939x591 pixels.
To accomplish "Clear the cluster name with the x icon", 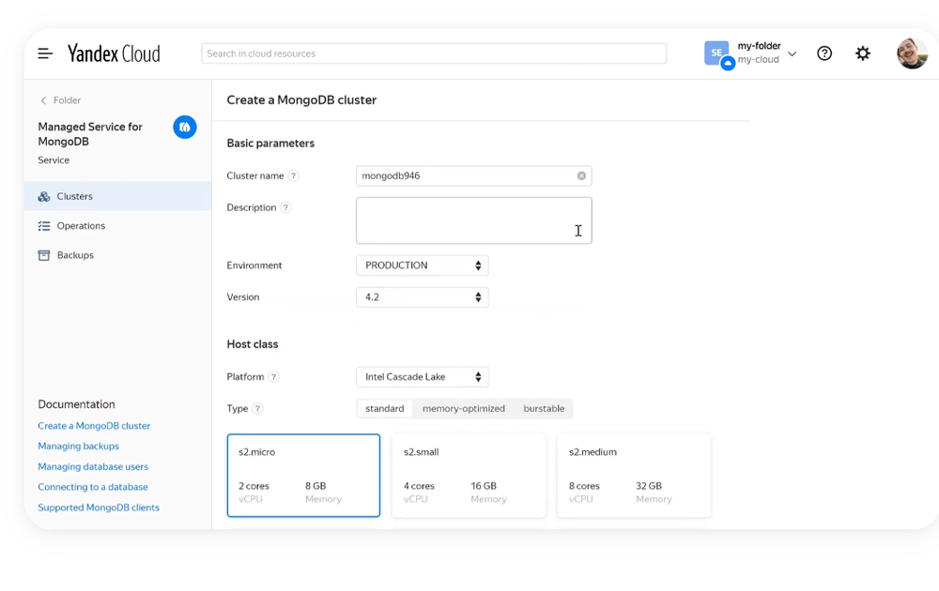I will (581, 175).
